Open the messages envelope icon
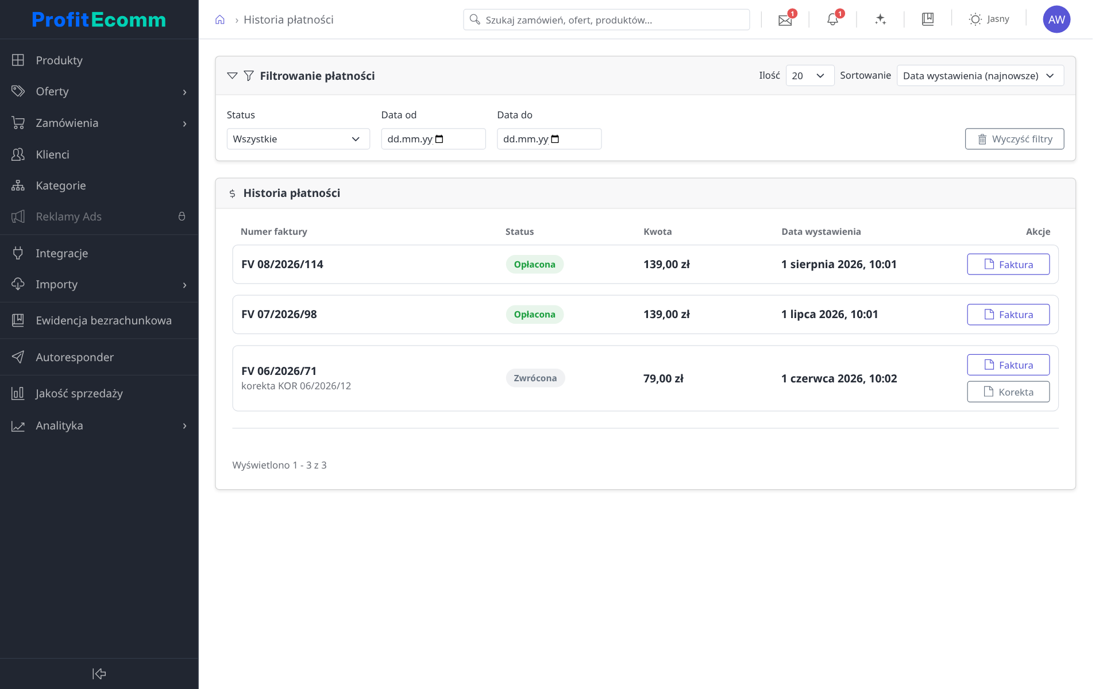This screenshot has width=1103, height=689. click(x=785, y=20)
